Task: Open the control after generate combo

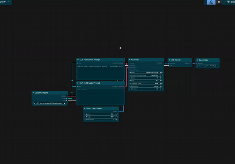Action: coord(146,75)
